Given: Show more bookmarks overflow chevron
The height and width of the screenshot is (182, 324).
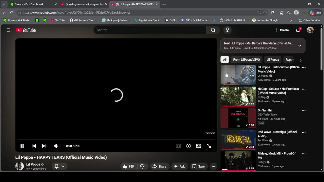Looking at the screenshot, I should click(x=291, y=20).
